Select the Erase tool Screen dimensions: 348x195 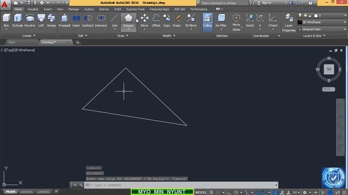pyautogui.click(x=177, y=21)
